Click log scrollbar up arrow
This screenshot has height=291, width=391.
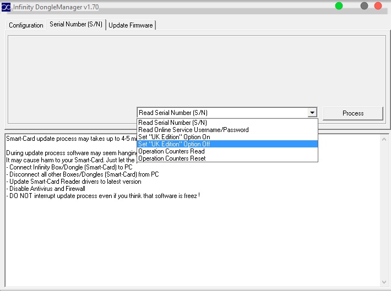[x=384, y=139]
